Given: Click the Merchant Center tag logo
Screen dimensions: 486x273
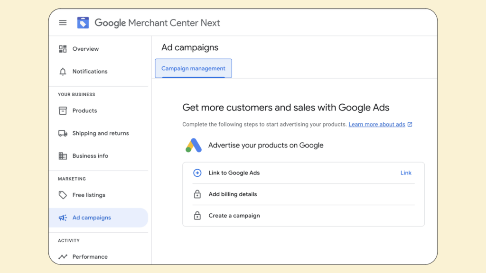Looking at the screenshot, I should coord(83,23).
